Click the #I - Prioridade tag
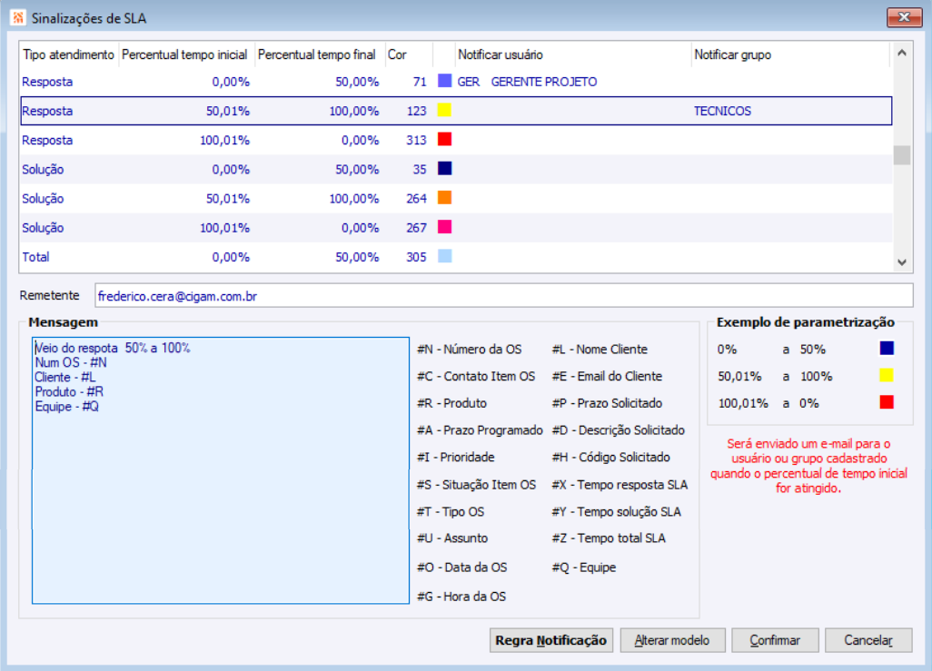The height and width of the screenshot is (671, 932). tap(456, 457)
